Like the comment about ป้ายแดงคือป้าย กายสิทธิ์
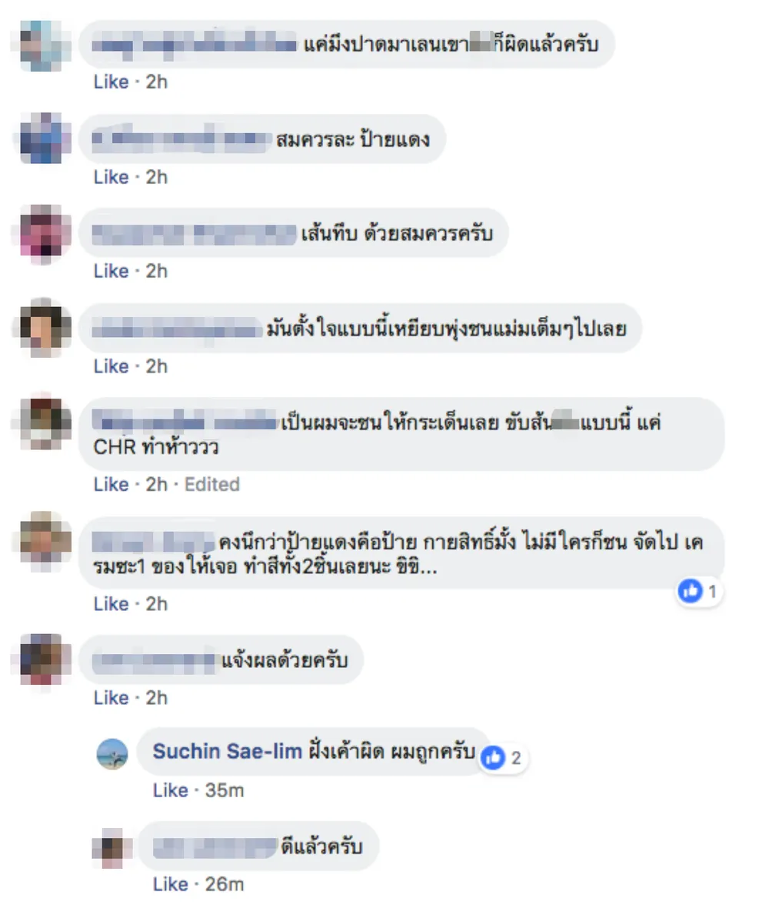The image size is (769, 908). click(111, 604)
